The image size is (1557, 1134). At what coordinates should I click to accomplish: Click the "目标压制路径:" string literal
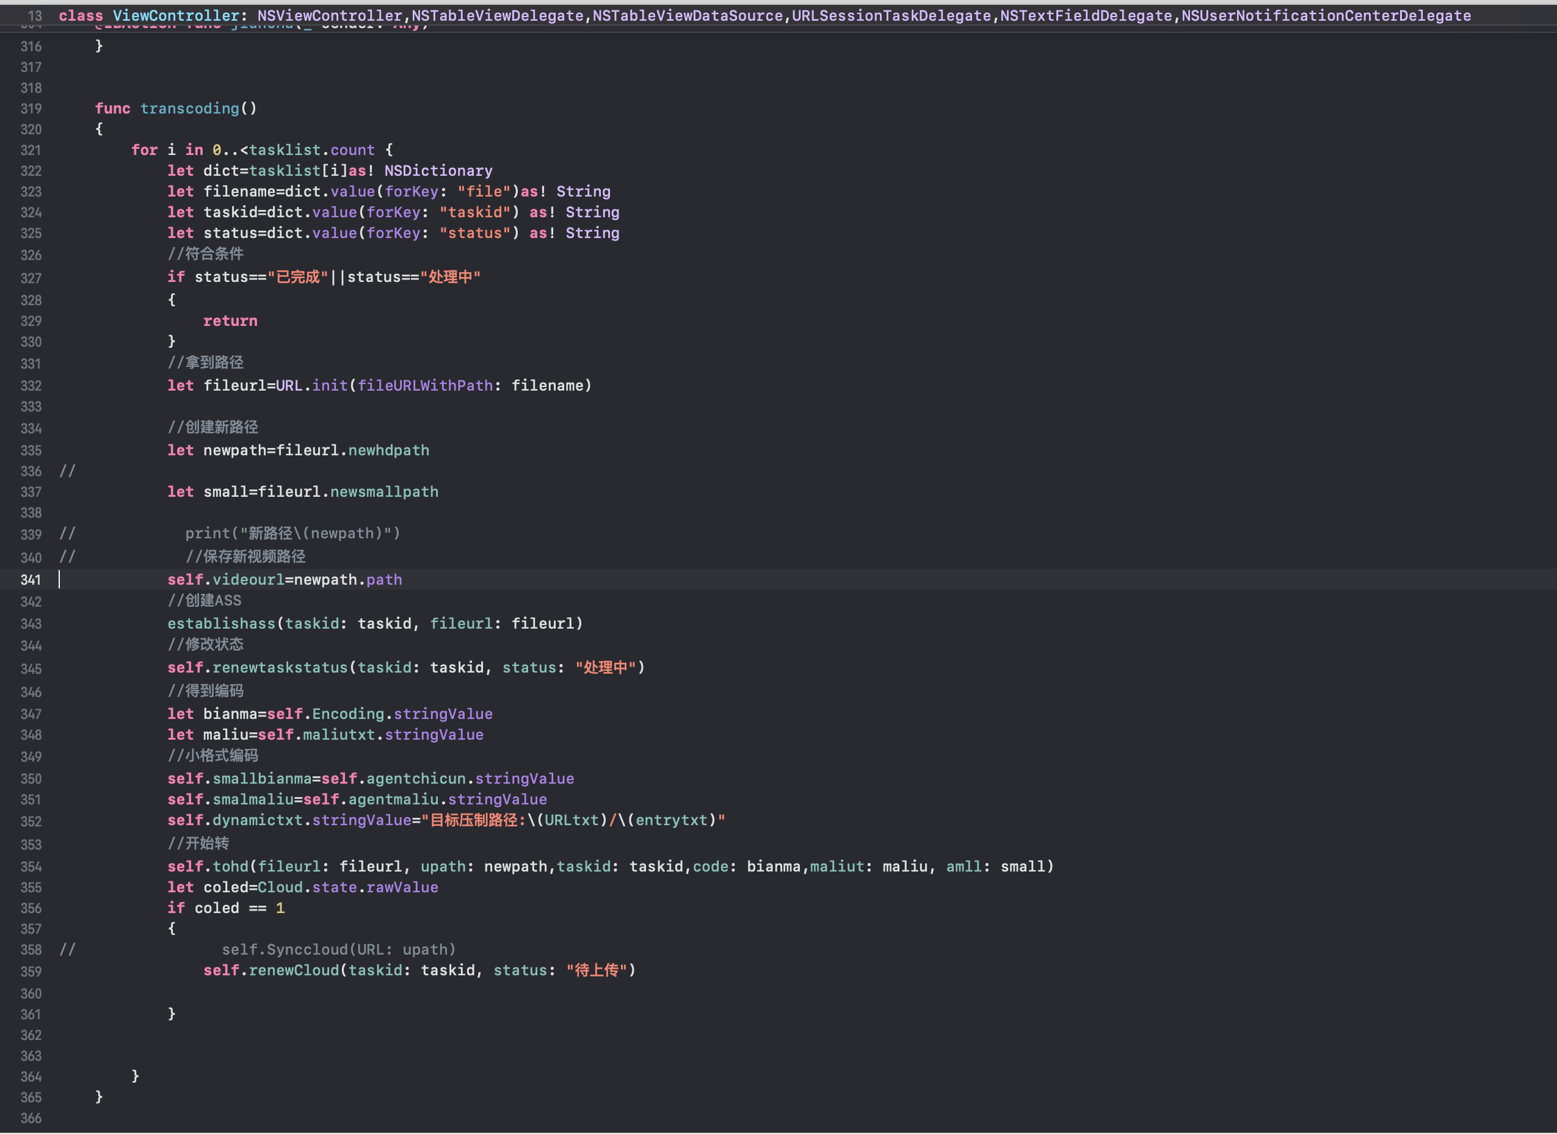pos(473,820)
